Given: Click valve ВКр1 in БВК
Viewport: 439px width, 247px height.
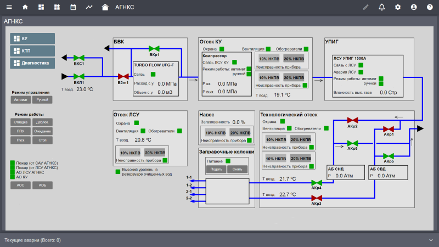Looking at the screenshot, I should point(154,49).
